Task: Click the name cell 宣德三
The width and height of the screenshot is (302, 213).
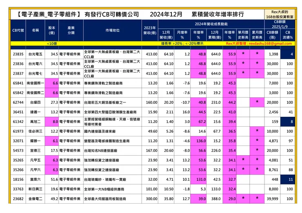Action: (35, 151)
